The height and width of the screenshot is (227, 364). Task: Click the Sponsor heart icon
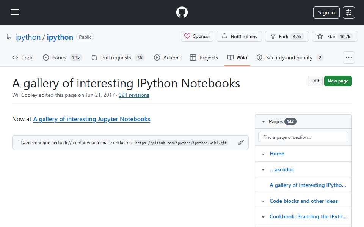coord(187,36)
